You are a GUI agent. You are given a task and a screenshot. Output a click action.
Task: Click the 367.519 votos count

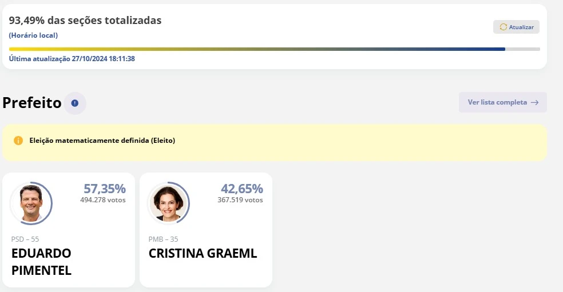(x=240, y=200)
